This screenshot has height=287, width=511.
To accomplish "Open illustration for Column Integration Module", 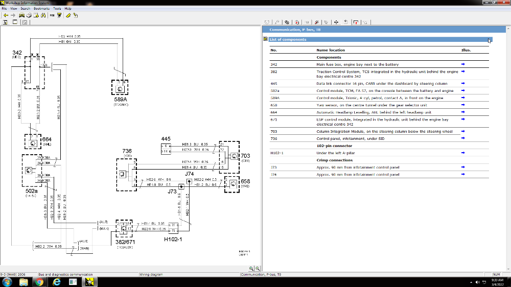I will click(463, 131).
